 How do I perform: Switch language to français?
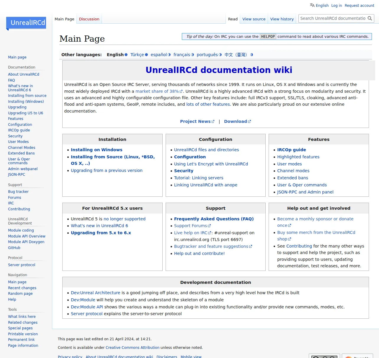coord(182,55)
